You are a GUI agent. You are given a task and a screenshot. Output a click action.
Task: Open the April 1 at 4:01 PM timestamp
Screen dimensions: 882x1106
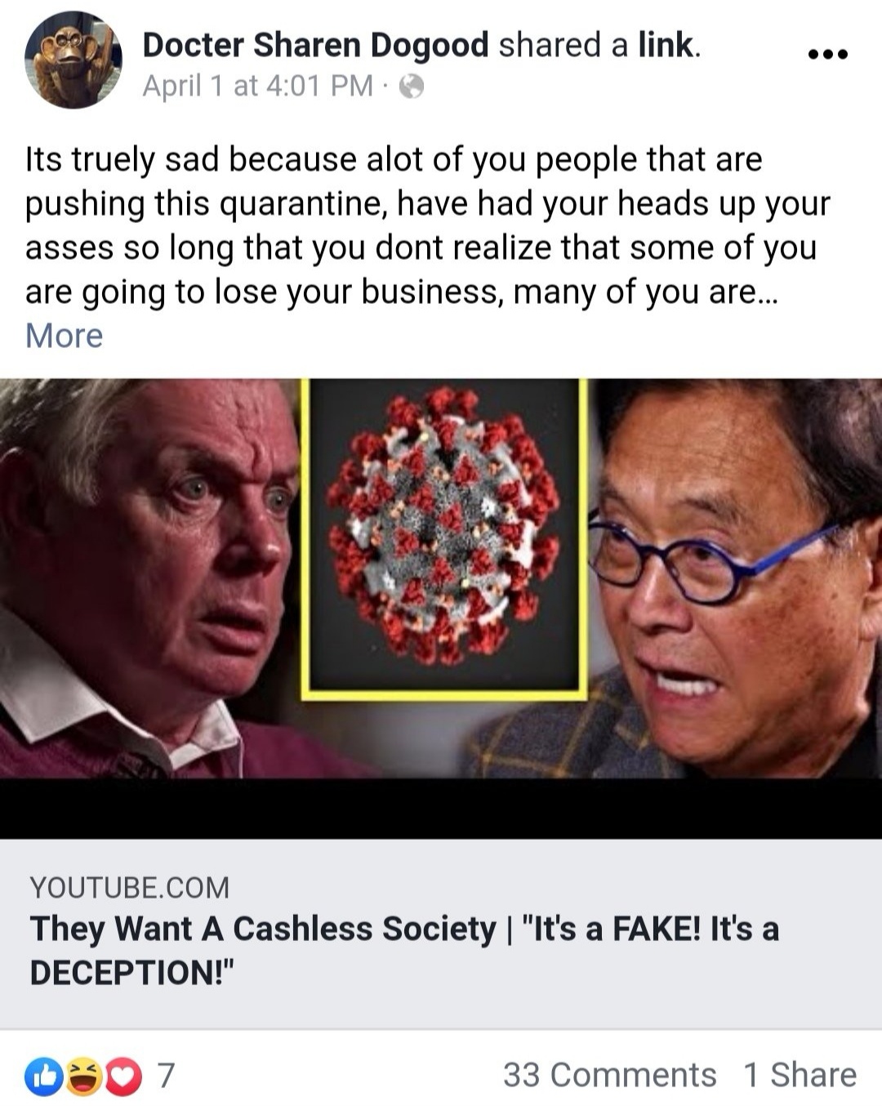(x=258, y=85)
